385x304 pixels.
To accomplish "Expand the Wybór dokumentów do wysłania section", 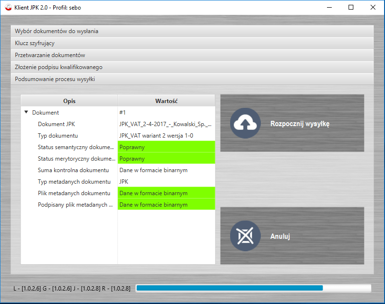I will [192, 31].
